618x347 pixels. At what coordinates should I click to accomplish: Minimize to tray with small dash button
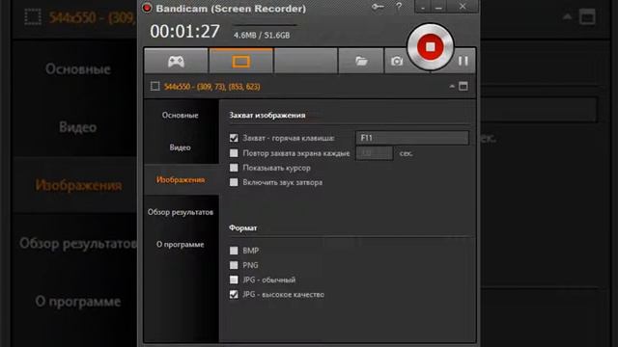tap(423, 7)
